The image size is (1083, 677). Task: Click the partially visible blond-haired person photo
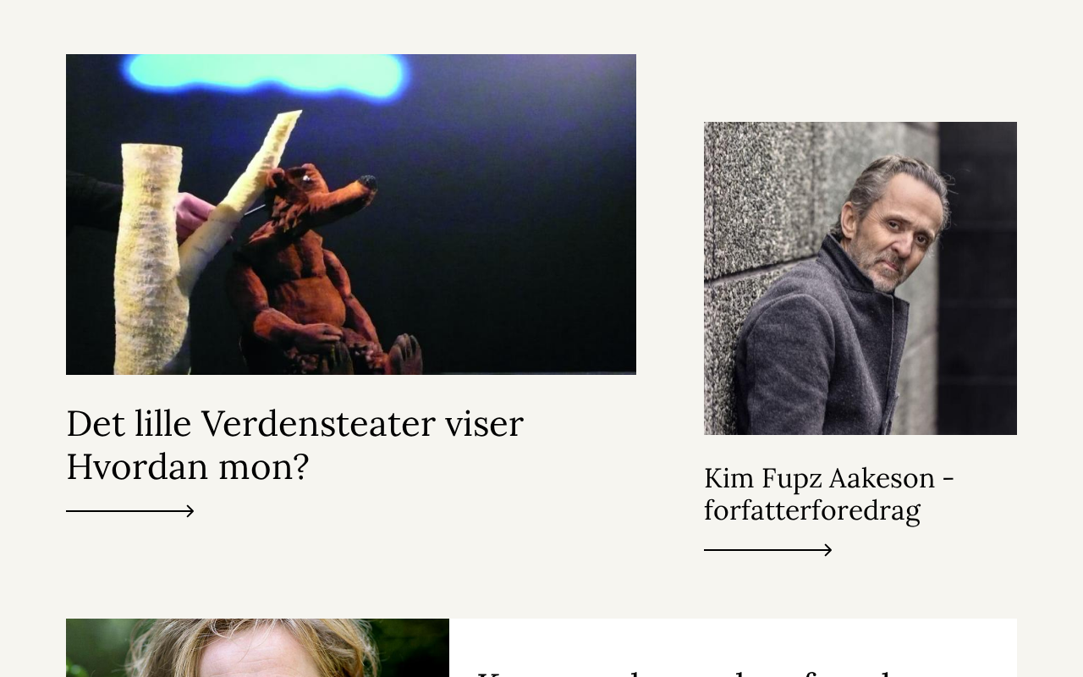257,647
